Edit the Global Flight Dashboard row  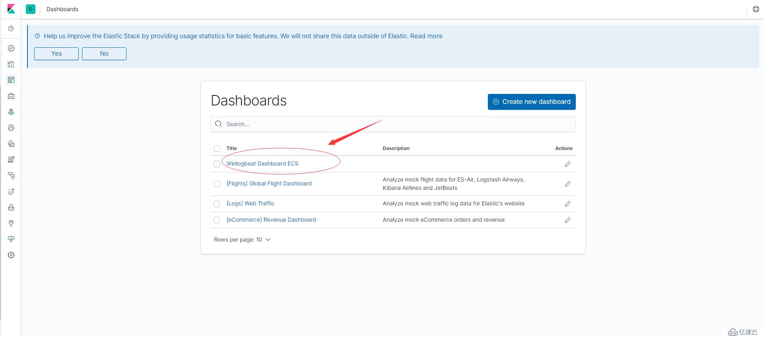pos(568,184)
